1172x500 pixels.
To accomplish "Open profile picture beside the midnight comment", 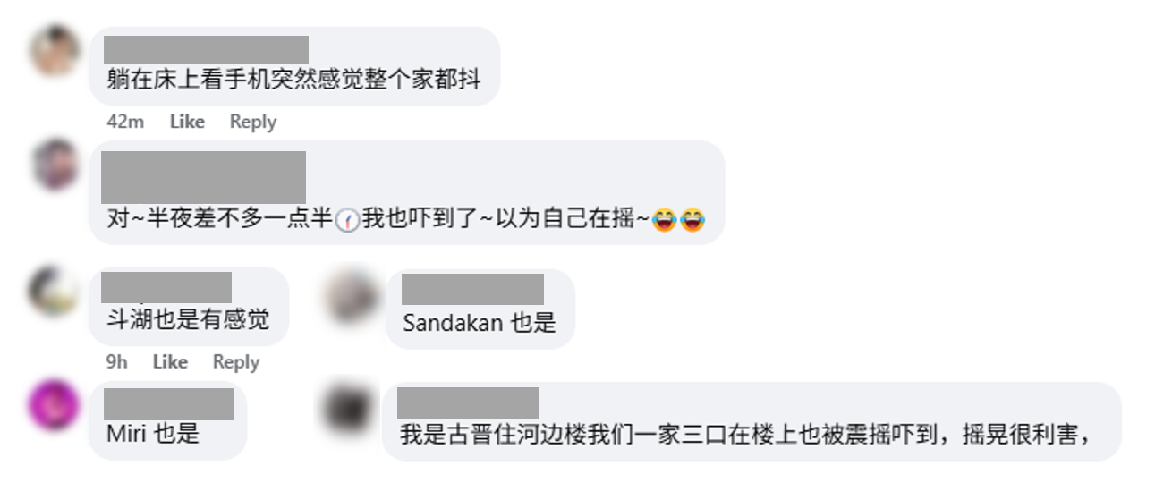I will (x=56, y=165).
